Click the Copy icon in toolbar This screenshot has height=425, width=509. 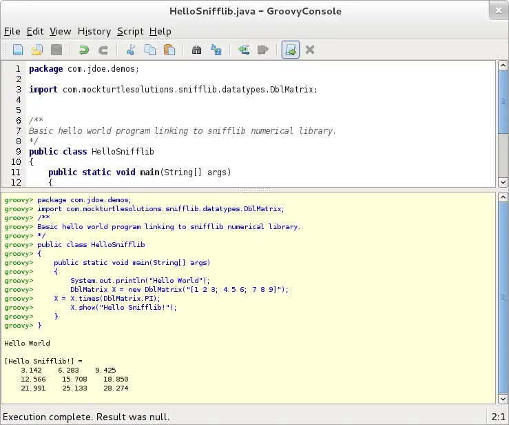(149, 50)
